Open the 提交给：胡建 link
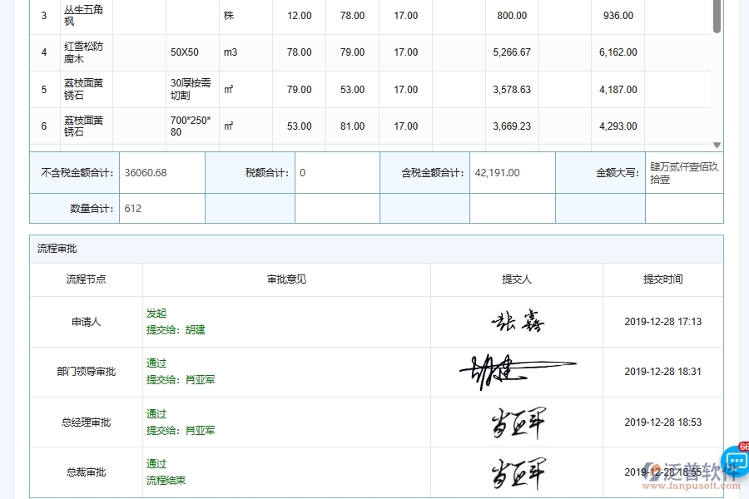Viewport: 749px width, 499px height. point(178,330)
